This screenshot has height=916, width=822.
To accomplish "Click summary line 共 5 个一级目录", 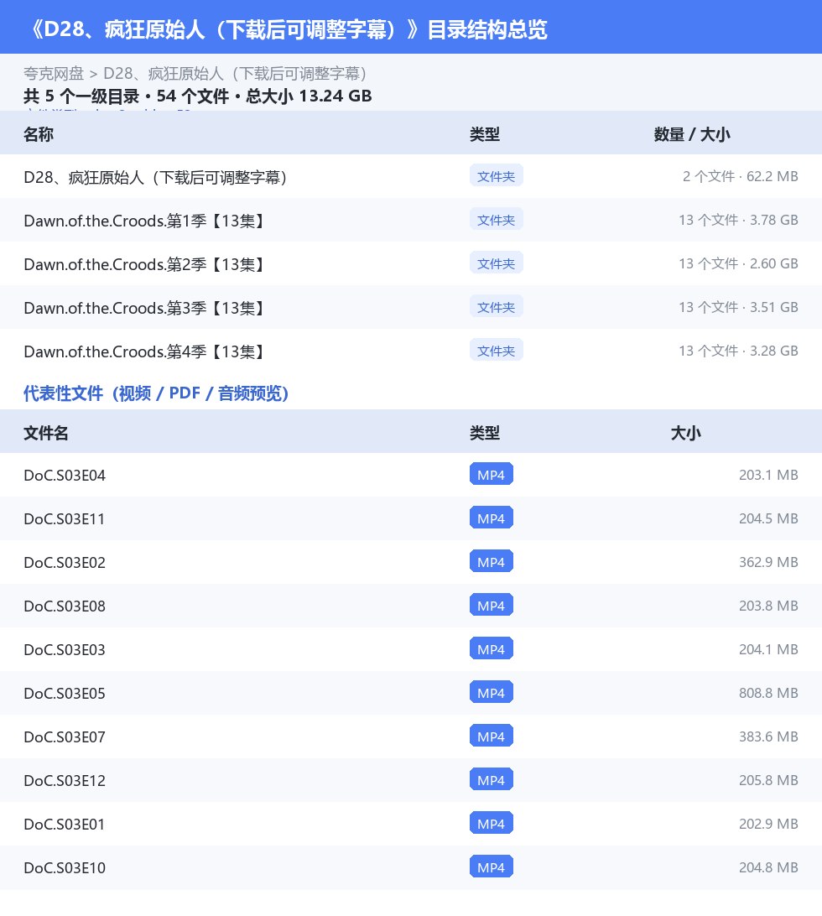I will pos(81,96).
